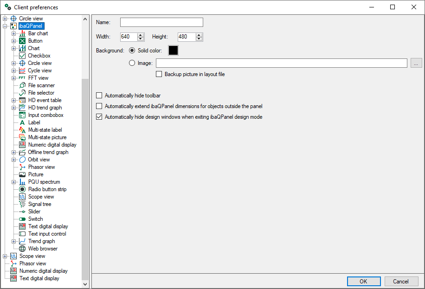Expand the bottom Scope view node

point(5,256)
